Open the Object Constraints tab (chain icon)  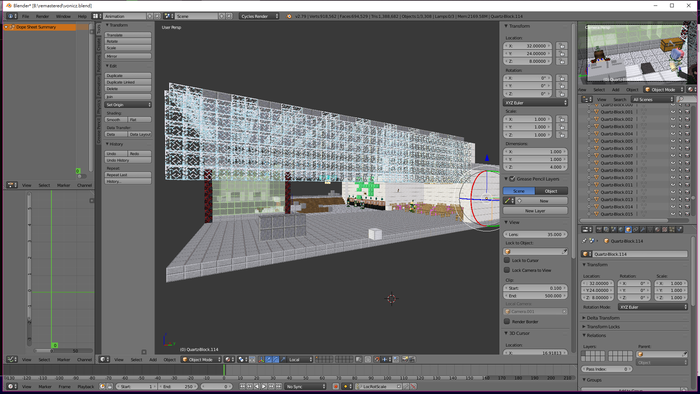[x=635, y=229]
